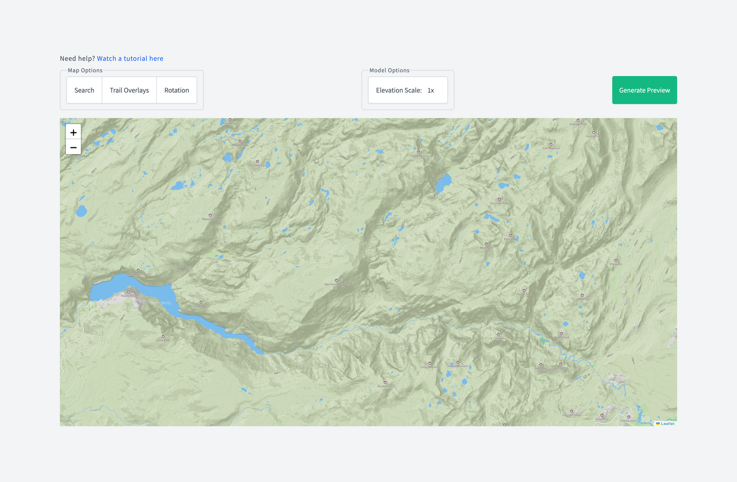Image resolution: width=737 pixels, height=482 pixels.
Task: Click the Volunteer Peak marker icon
Action: 499,200
